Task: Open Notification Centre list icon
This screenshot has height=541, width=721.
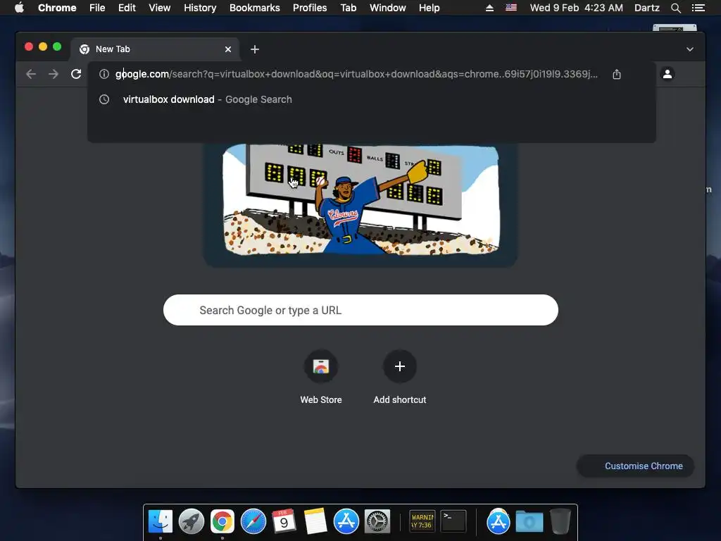Action: click(x=698, y=8)
